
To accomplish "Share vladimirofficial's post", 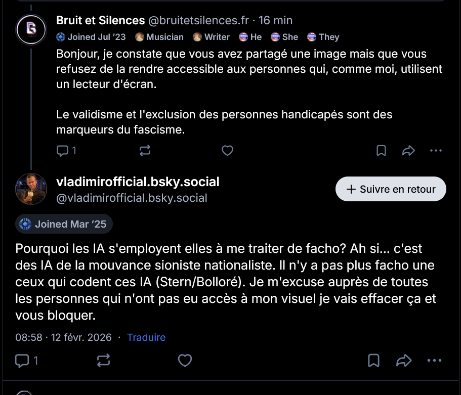I will (x=403, y=360).
